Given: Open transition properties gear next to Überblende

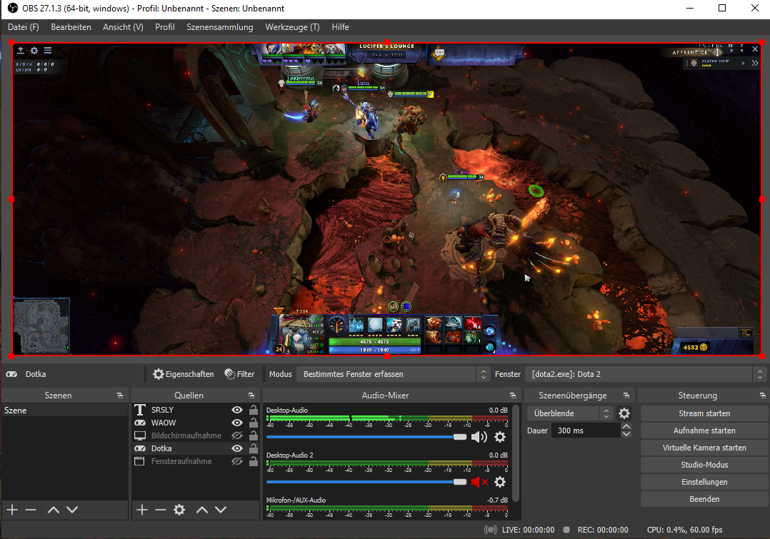Looking at the screenshot, I should (x=624, y=413).
